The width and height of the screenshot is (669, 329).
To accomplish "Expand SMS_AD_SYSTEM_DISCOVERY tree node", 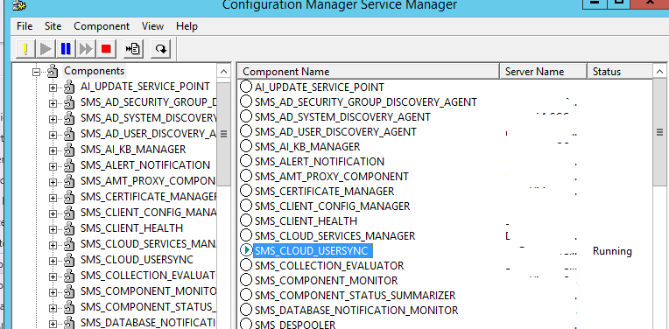I will [x=53, y=119].
